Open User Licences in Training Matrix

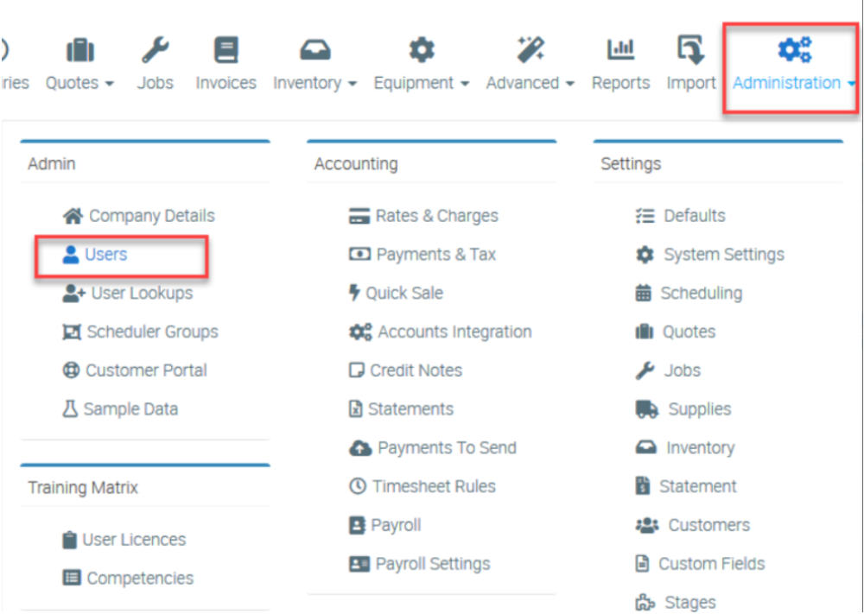pos(134,540)
